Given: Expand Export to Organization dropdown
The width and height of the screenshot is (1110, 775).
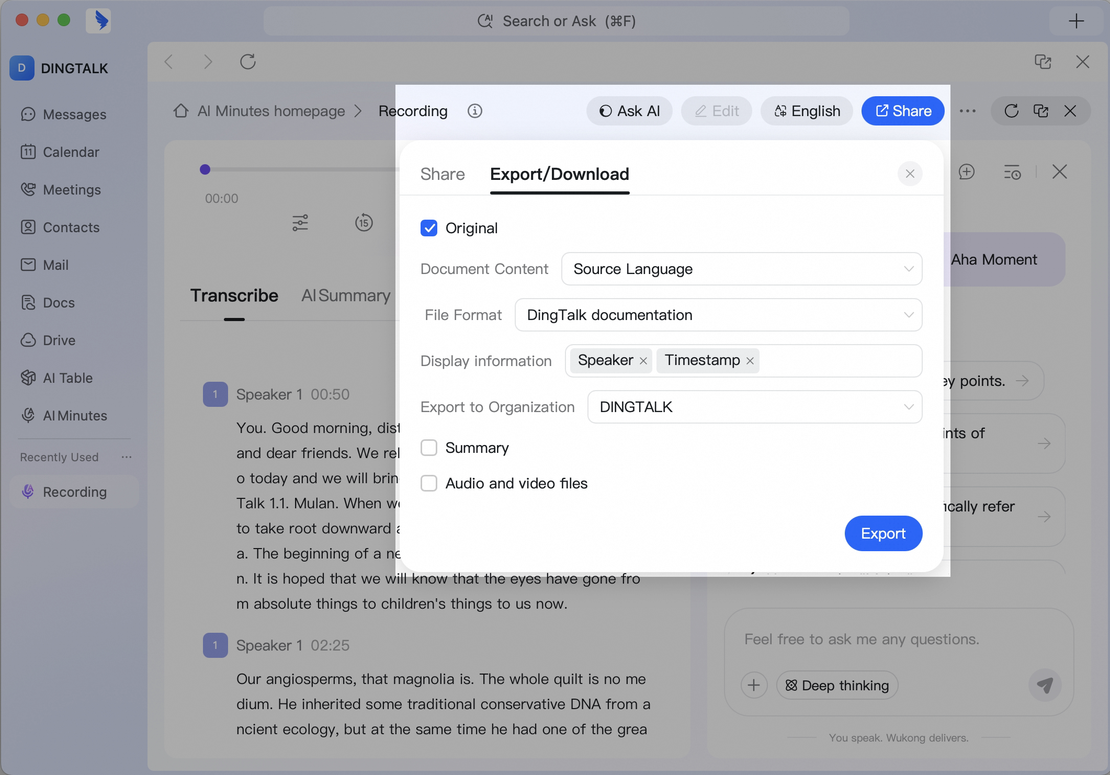Looking at the screenshot, I should pos(754,407).
